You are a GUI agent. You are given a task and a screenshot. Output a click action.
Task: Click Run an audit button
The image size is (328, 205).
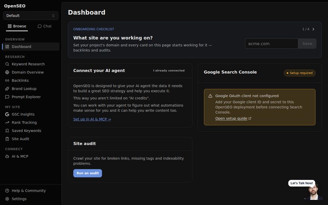click(88, 173)
